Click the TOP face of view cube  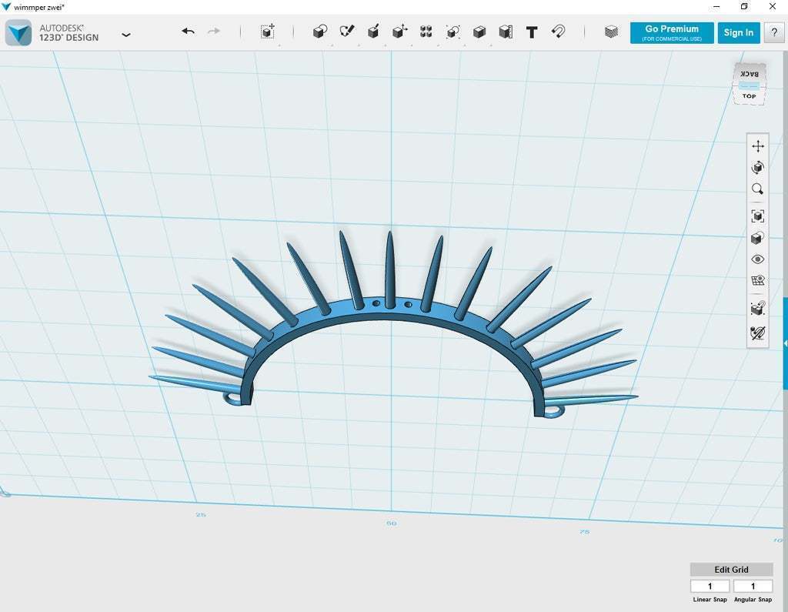(749, 96)
